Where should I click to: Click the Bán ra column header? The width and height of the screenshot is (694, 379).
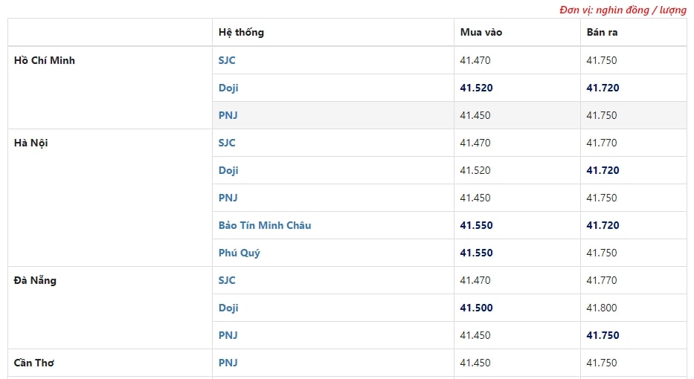coord(602,32)
